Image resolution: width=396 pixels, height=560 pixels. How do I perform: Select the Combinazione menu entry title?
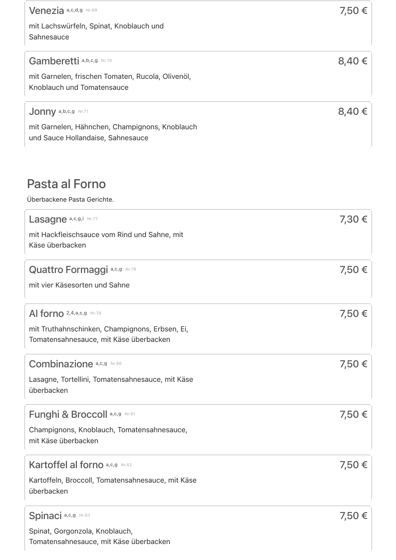61,364
